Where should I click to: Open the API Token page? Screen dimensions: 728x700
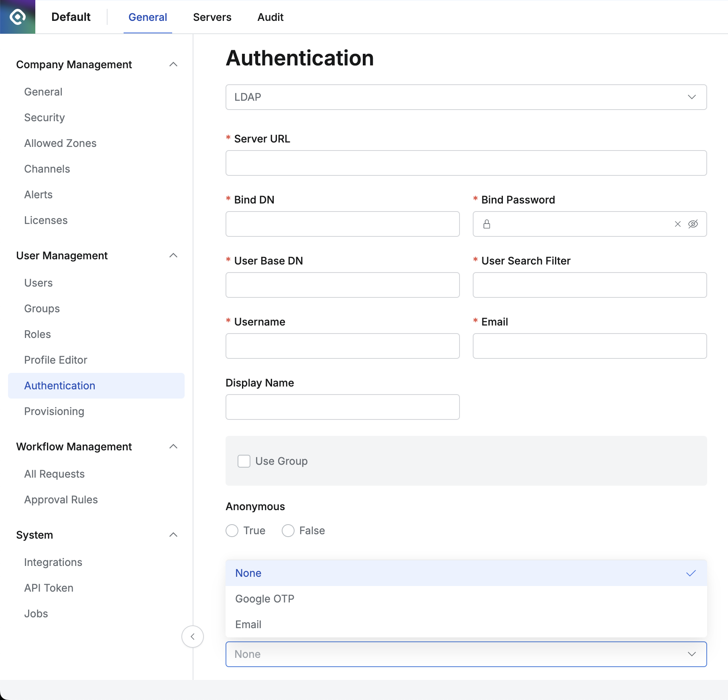click(49, 588)
